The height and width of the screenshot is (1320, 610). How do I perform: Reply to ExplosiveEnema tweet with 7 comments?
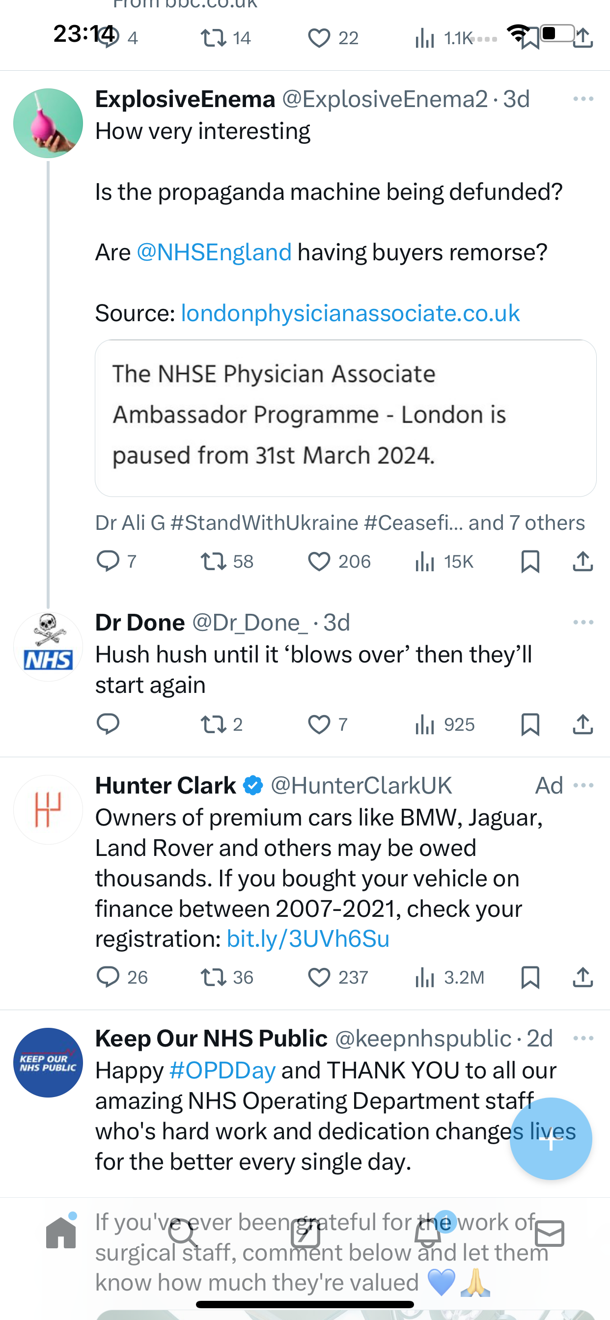tap(108, 562)
